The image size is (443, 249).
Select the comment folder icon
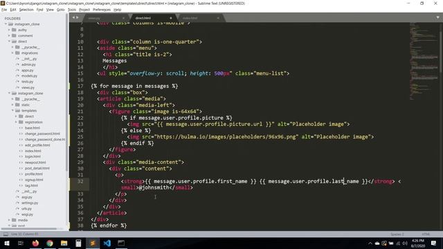[14, 35]
